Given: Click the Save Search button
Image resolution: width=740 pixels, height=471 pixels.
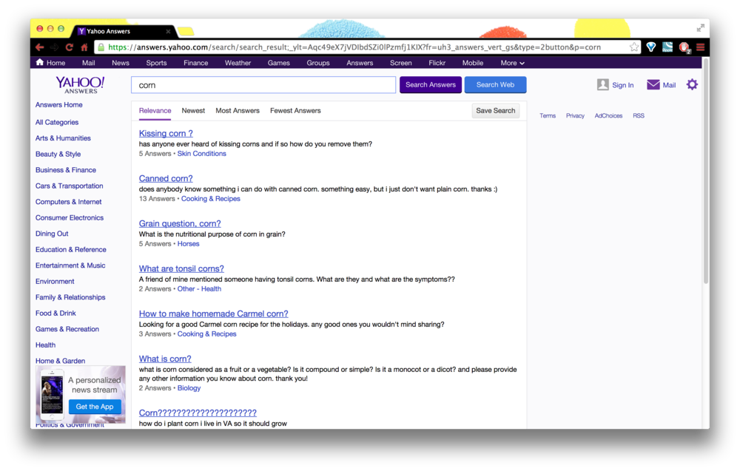Looking at the screenshot, I should (496, 111).
